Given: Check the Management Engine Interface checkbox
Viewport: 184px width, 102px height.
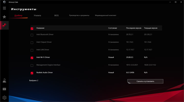Looking at the screenshot, I should (32, 65).
